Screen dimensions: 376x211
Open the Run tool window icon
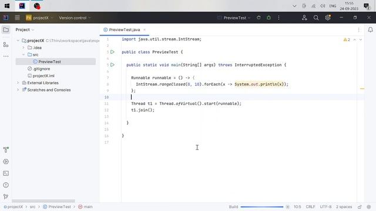tap(6, 162)
